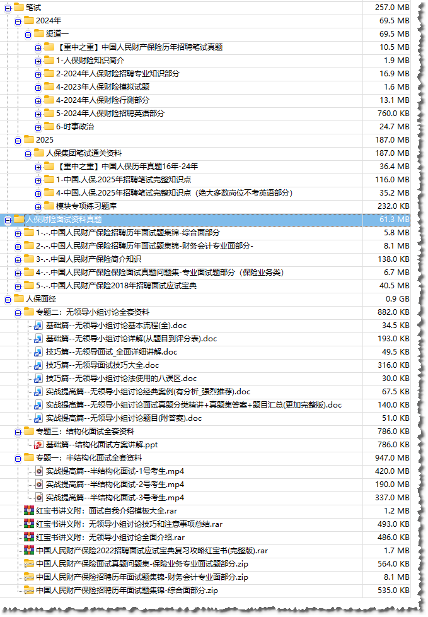Expand 3-.-.中国人民财产保险简介知识 folder
Screen dimensions: 428x617
point(18,260)
